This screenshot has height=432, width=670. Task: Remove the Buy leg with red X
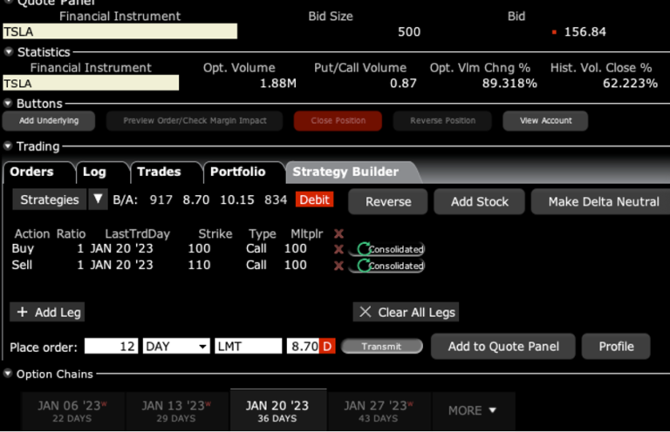coord(338,249)
